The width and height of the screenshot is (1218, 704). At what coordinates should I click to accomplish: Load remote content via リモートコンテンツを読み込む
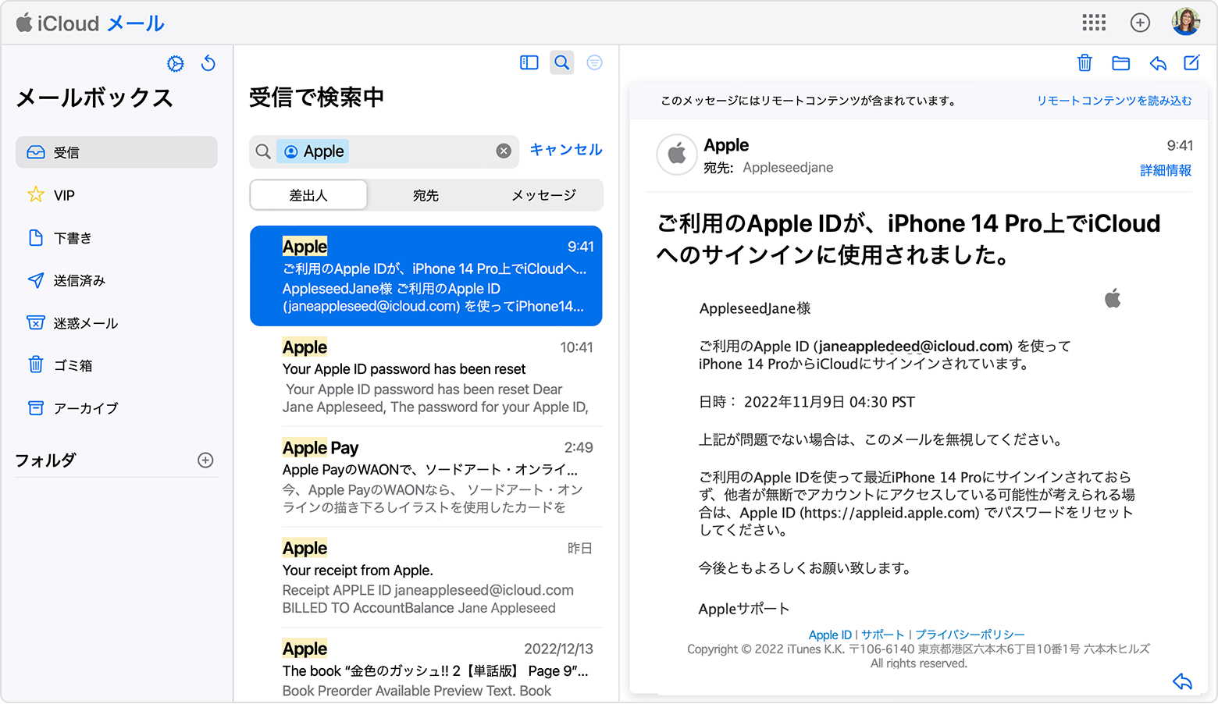(1113, 101)
